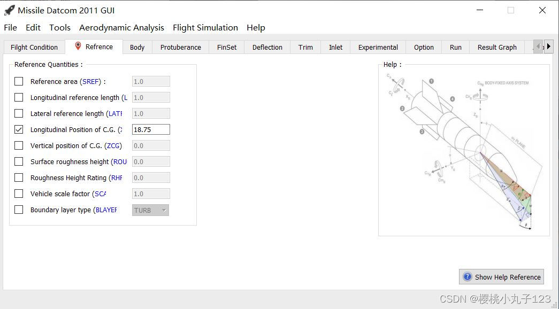Switch to the Inlet tab
The height and width of the screenshot is (309, 559).
[x=335, y=48]
